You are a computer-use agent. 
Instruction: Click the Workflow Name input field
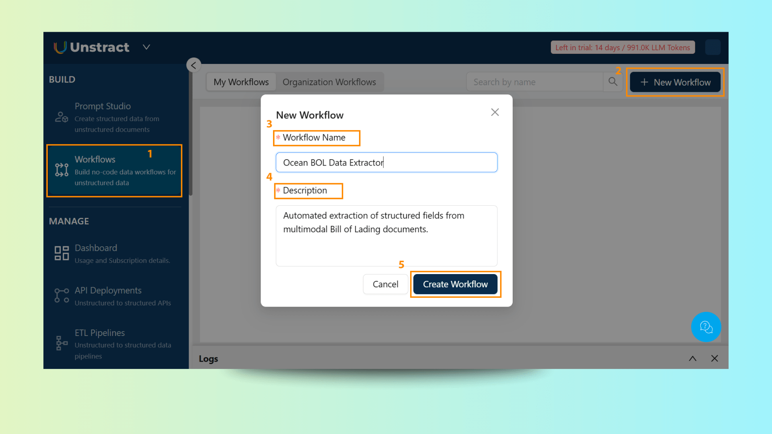point(386,162)
